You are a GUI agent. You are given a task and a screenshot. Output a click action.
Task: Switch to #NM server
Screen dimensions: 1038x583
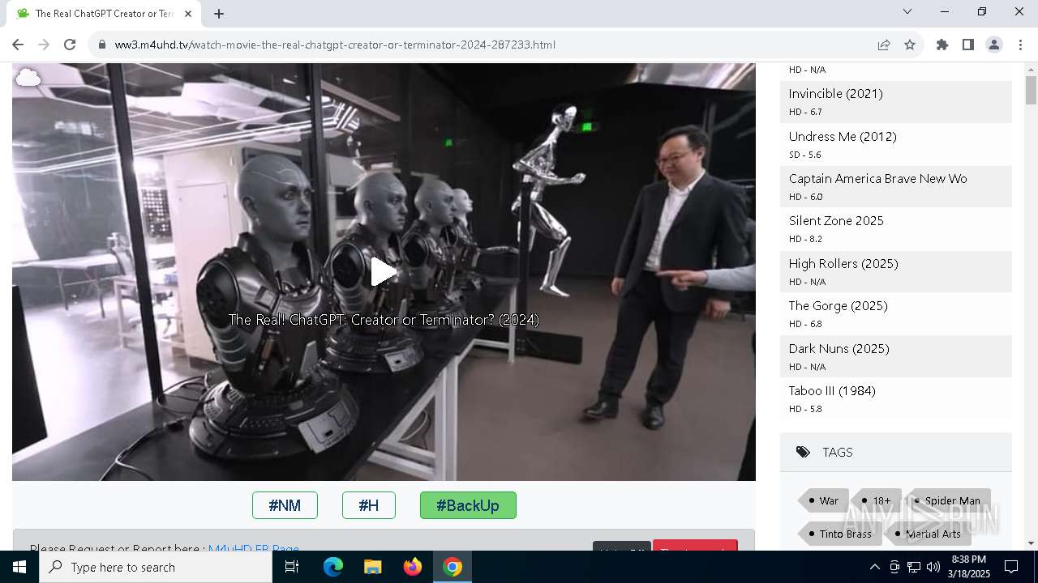tap(285, 505)
